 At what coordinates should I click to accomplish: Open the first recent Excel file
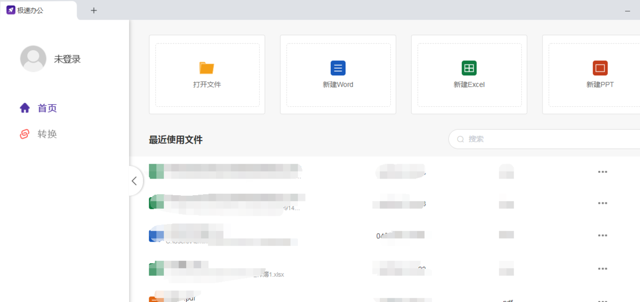[x=225, y=171]
